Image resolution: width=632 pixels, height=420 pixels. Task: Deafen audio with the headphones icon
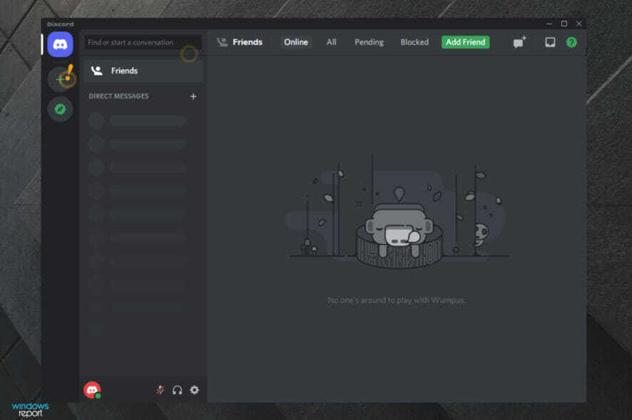coord(176,389)
